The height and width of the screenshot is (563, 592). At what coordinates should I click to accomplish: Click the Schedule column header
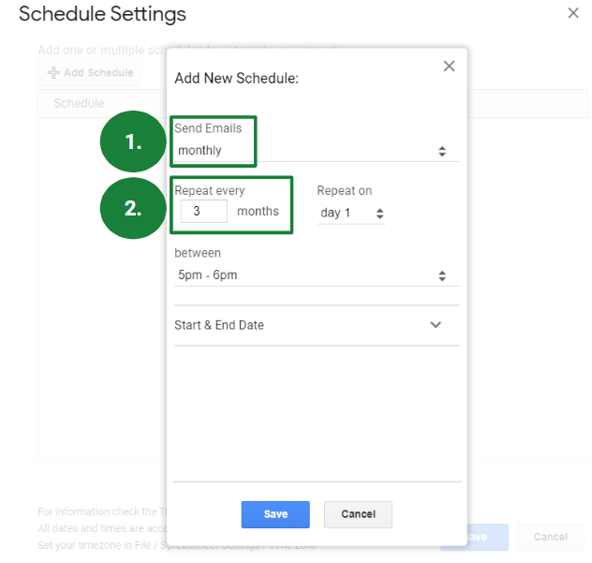coord(79,103)
